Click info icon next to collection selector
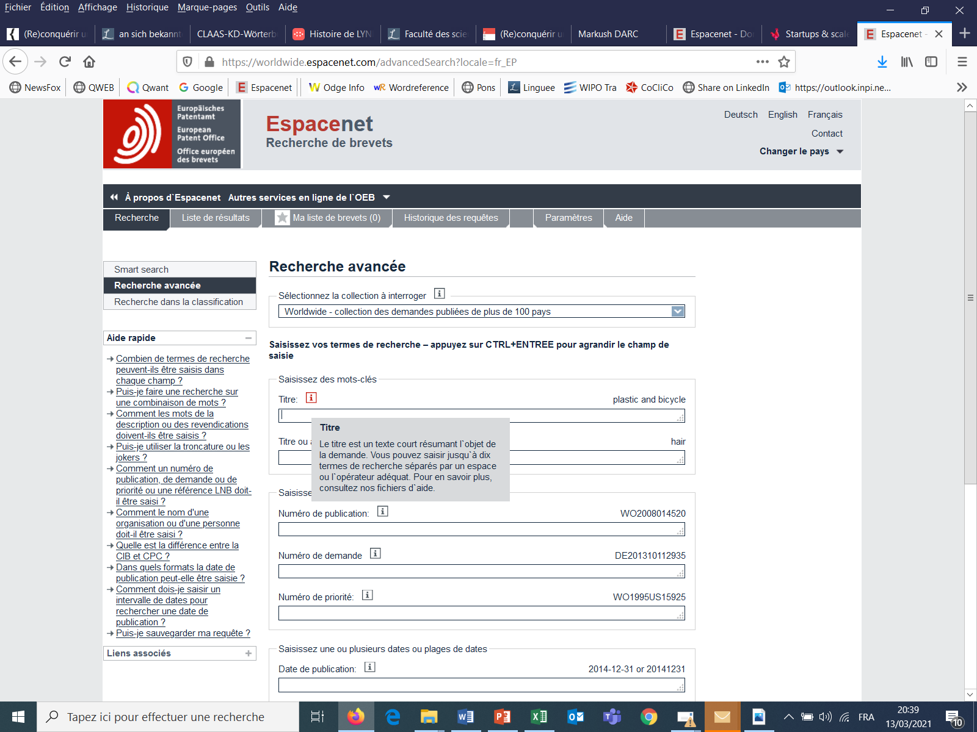The image size is (977, 732). click(439, 293)
